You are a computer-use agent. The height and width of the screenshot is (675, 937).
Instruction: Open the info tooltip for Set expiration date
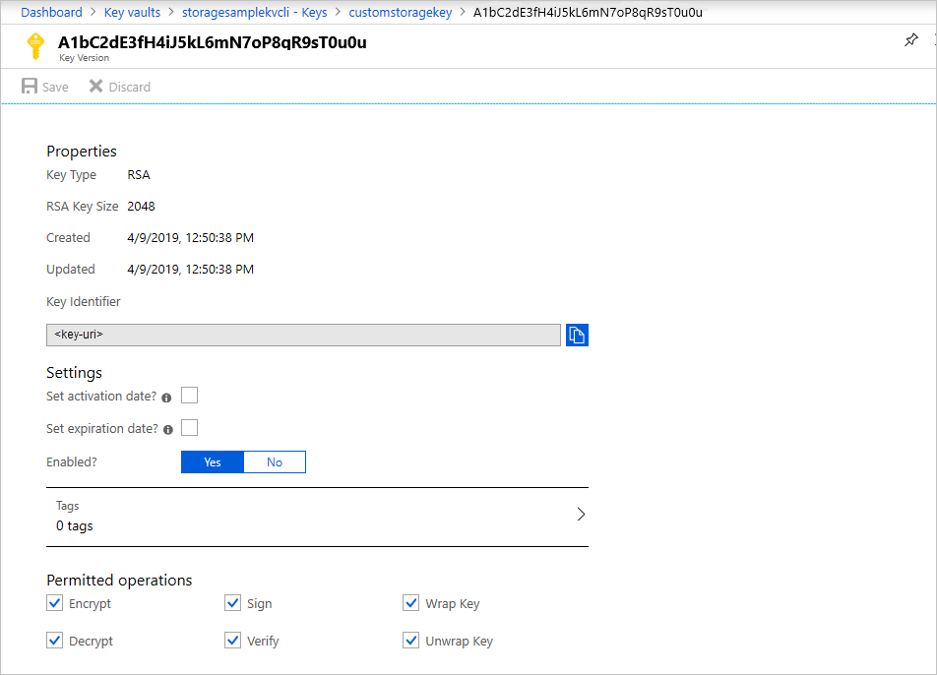tap(167, 428)
